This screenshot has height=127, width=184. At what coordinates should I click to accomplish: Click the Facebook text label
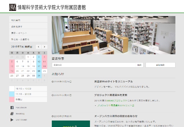(x=21, y=108)
